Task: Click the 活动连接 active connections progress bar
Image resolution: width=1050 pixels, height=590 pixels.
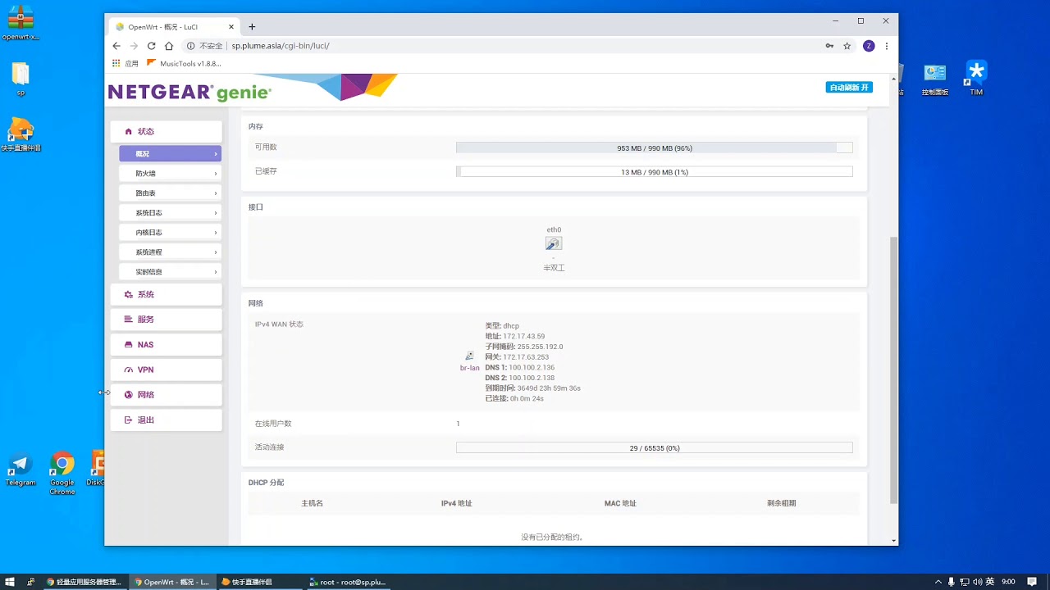Action: coord(654,448)
